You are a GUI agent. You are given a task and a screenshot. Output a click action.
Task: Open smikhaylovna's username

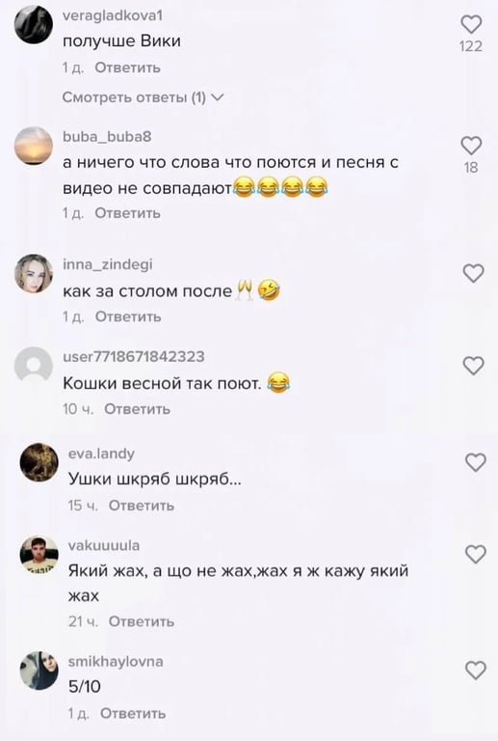[116, 661]
